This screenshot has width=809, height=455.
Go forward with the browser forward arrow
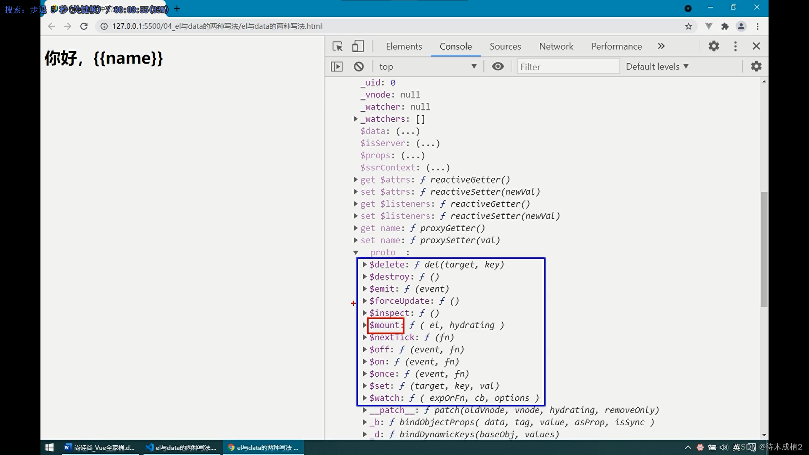pyautogui.click(x=67, y=26)
